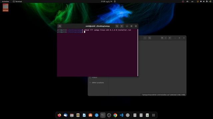Click the notification bell icon beside the clock

pos(115,1)
